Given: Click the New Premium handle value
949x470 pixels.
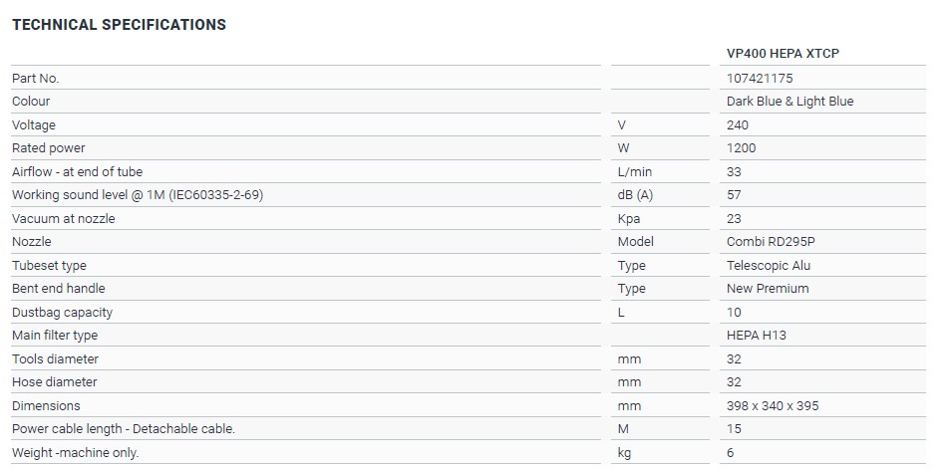Looking at the screenshot, I should point(768,288).
